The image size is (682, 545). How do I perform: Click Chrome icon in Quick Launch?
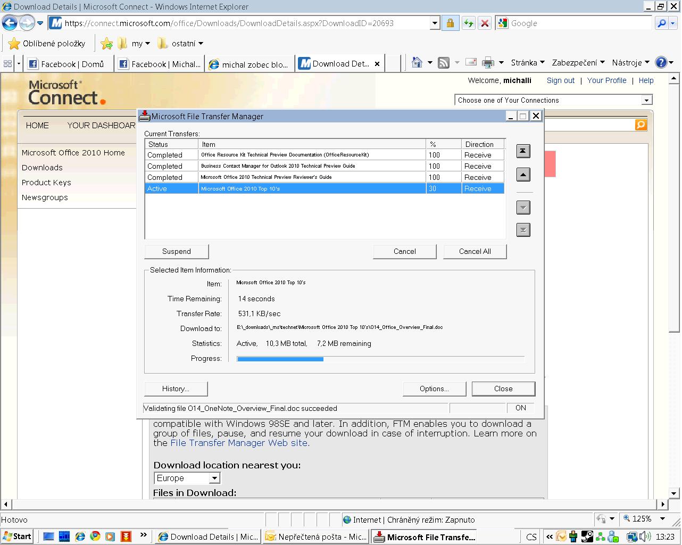pyautogui.click(x=95, y=536)
